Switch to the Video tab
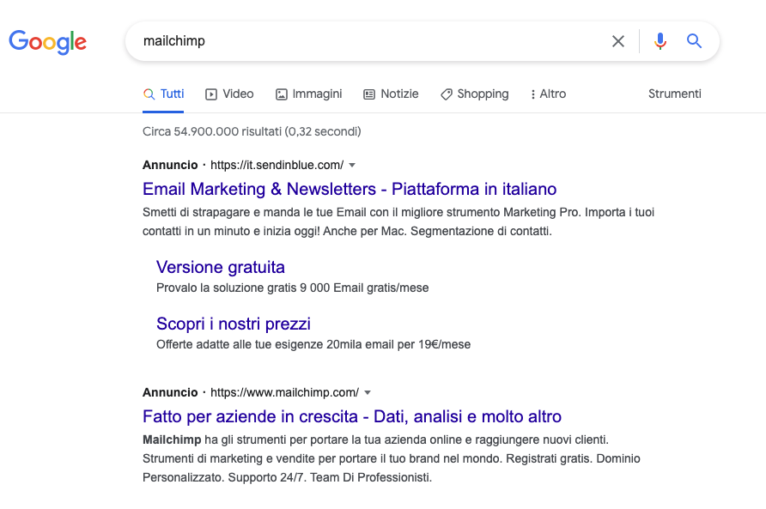The width and height of the screenshot is (766, 509). 229,94
